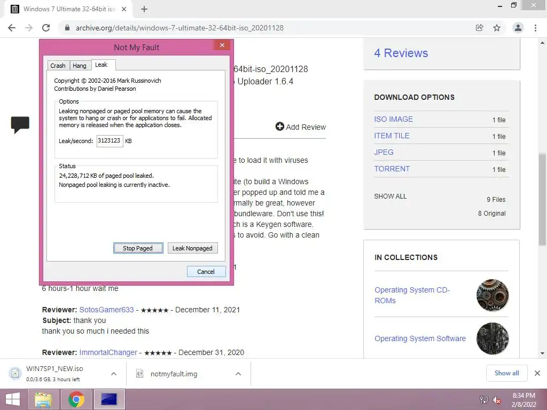The image size is (547, 410).
Task: Click the vertical scrollbar thumb
Action: (542, 199)
